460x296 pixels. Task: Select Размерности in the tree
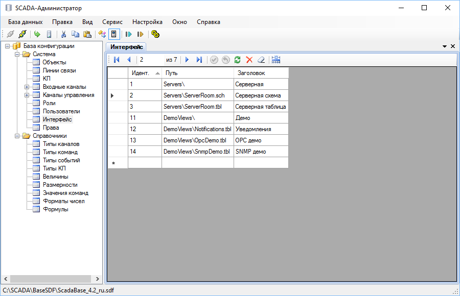tap(60, 185)
